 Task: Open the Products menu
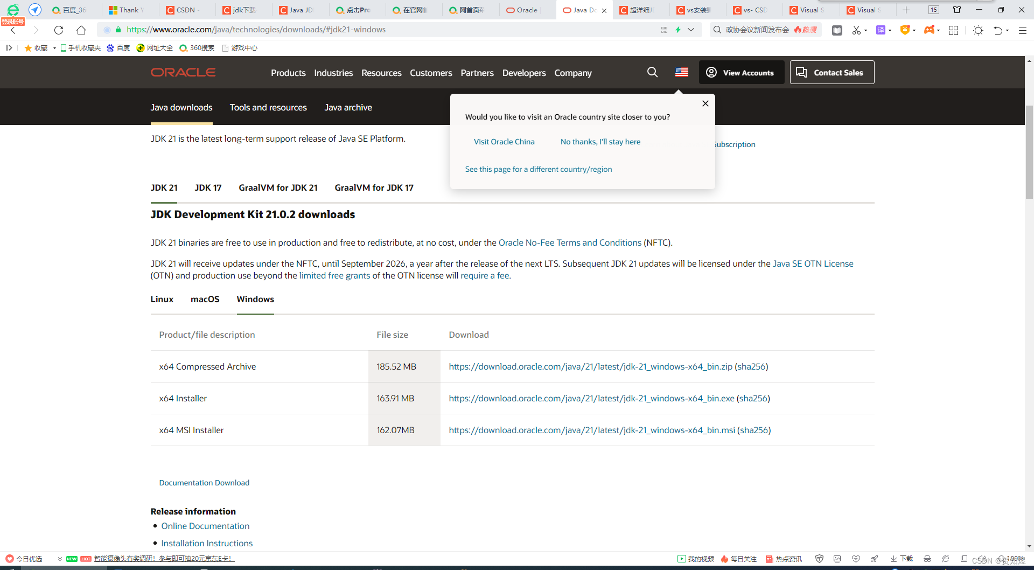click(x=288, y=73)
